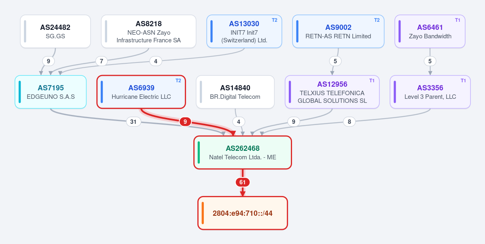Select the AS262468 Natel Telecom node
The width and height of the screenshot is (485, 244).
243,152
